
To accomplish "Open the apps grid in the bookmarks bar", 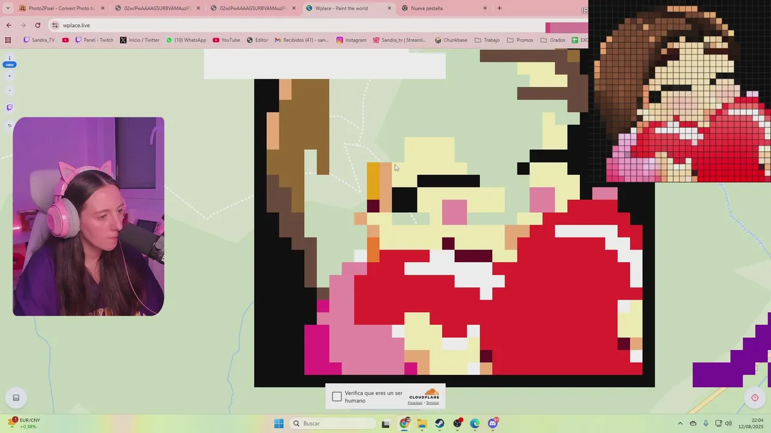I will tap(8, 40).
